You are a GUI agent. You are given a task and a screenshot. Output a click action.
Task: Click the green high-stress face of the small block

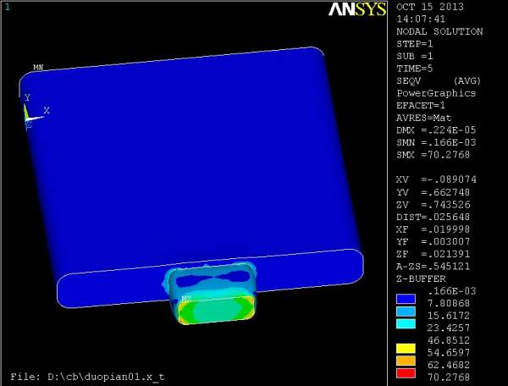point(215,310)
